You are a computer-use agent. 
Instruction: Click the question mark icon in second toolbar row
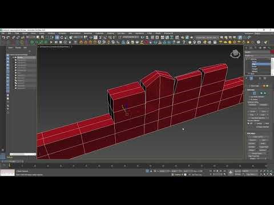pos(184,42)
